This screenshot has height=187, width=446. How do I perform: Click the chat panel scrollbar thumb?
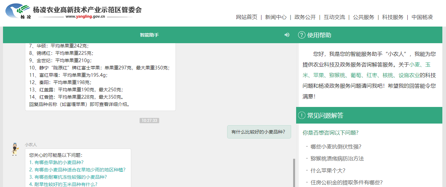click(x=294, y=173)
